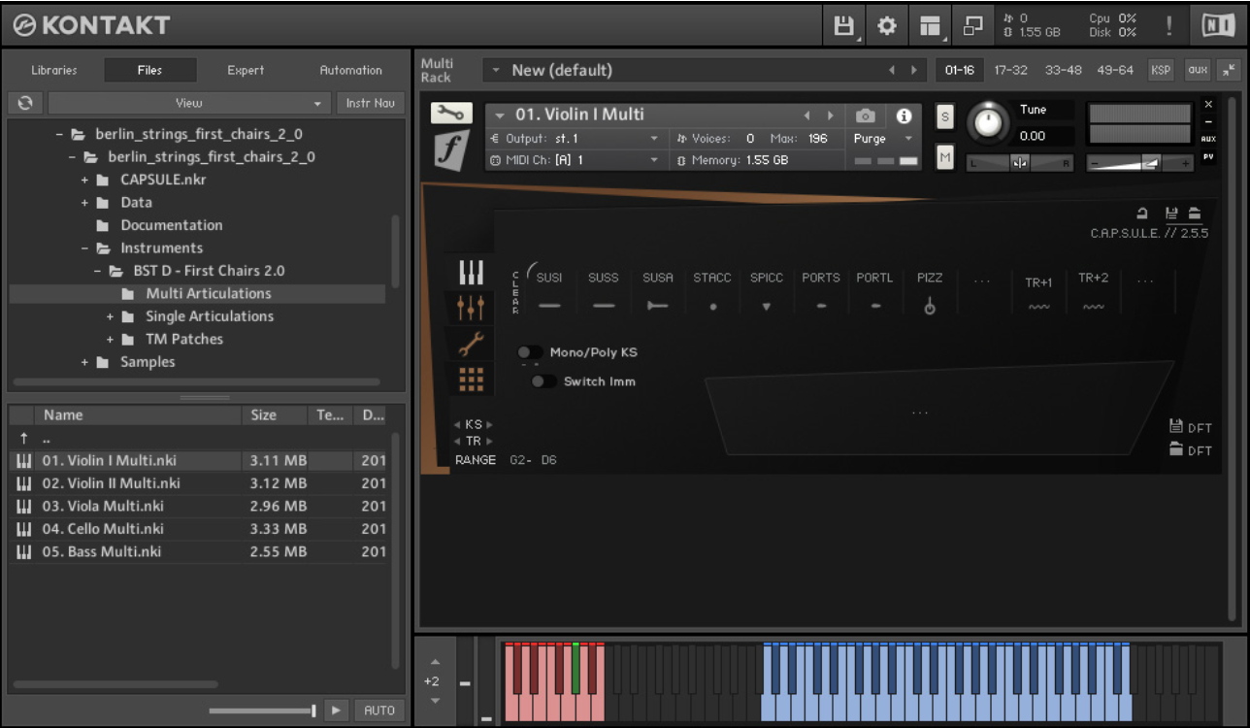
Task: Toggle the AUTO preview button
Action: [x=379, y=711]
